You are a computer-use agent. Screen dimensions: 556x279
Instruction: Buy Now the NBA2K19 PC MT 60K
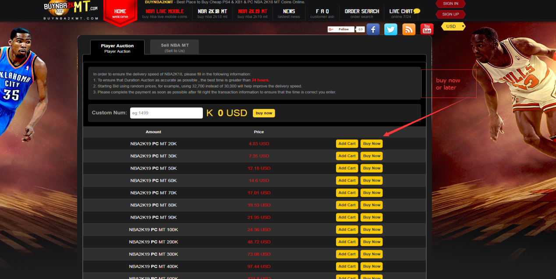(372, 180)
